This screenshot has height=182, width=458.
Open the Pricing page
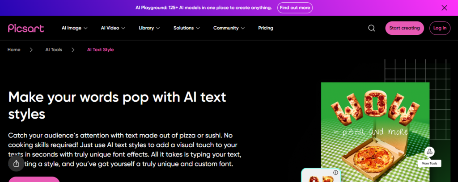pyautogui.click(x=266, y=28)
